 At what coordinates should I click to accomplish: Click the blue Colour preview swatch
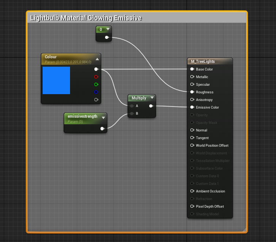pyautogui.click(x=56, y=80)
